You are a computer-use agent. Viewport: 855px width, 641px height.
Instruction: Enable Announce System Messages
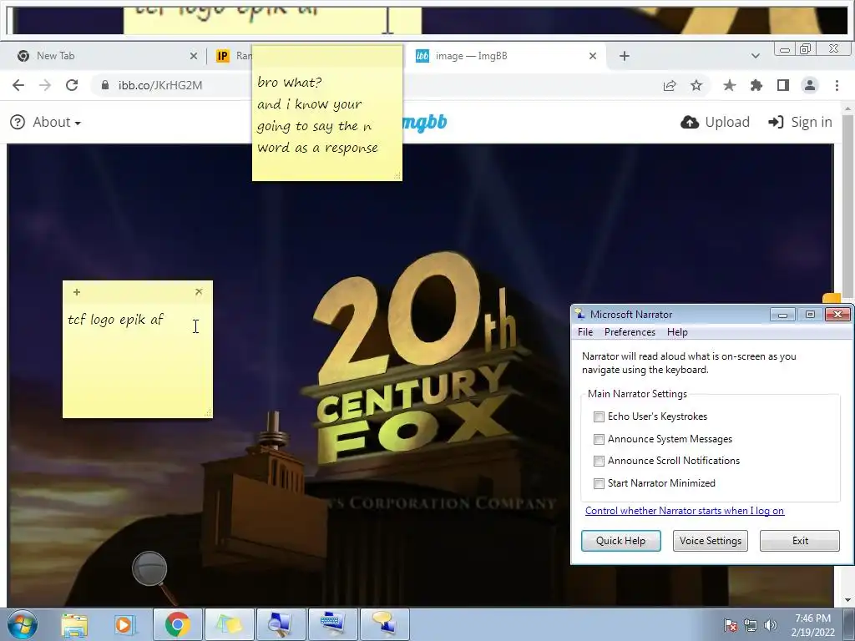point(599,439)
